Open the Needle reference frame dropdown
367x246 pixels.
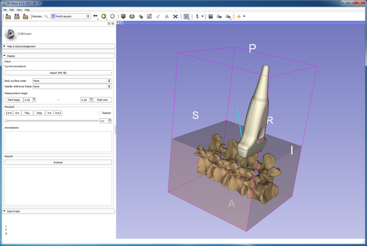[x=72, y=86]
